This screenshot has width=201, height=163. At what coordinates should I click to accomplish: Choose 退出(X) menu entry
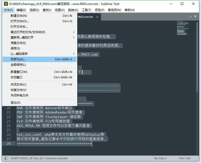[x=40, y=103]
